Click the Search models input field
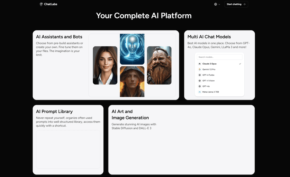Screen dimensions: 290x177 click(x=219, y=57)
